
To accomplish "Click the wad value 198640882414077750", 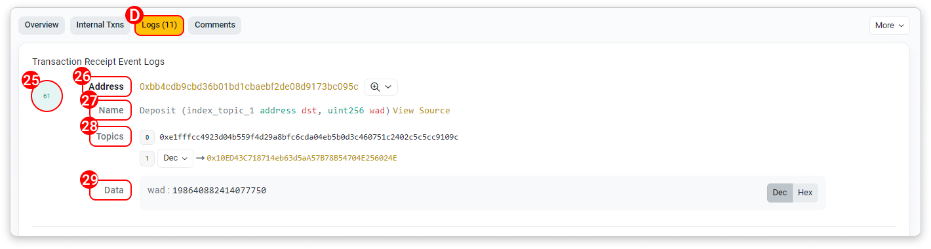I will 219,191.
